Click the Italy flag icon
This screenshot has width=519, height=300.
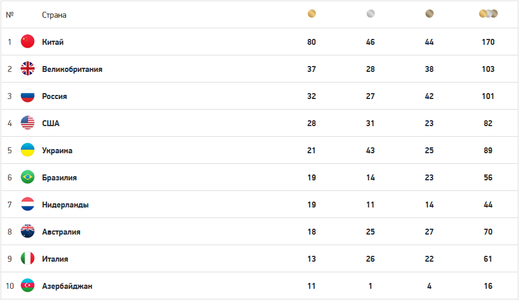pyautogui.click(x=28, y=259)
